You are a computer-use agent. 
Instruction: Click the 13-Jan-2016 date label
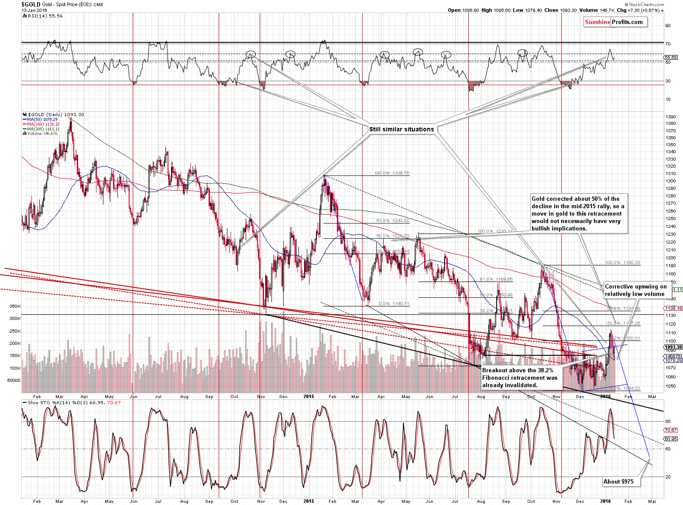click(34, 10)
